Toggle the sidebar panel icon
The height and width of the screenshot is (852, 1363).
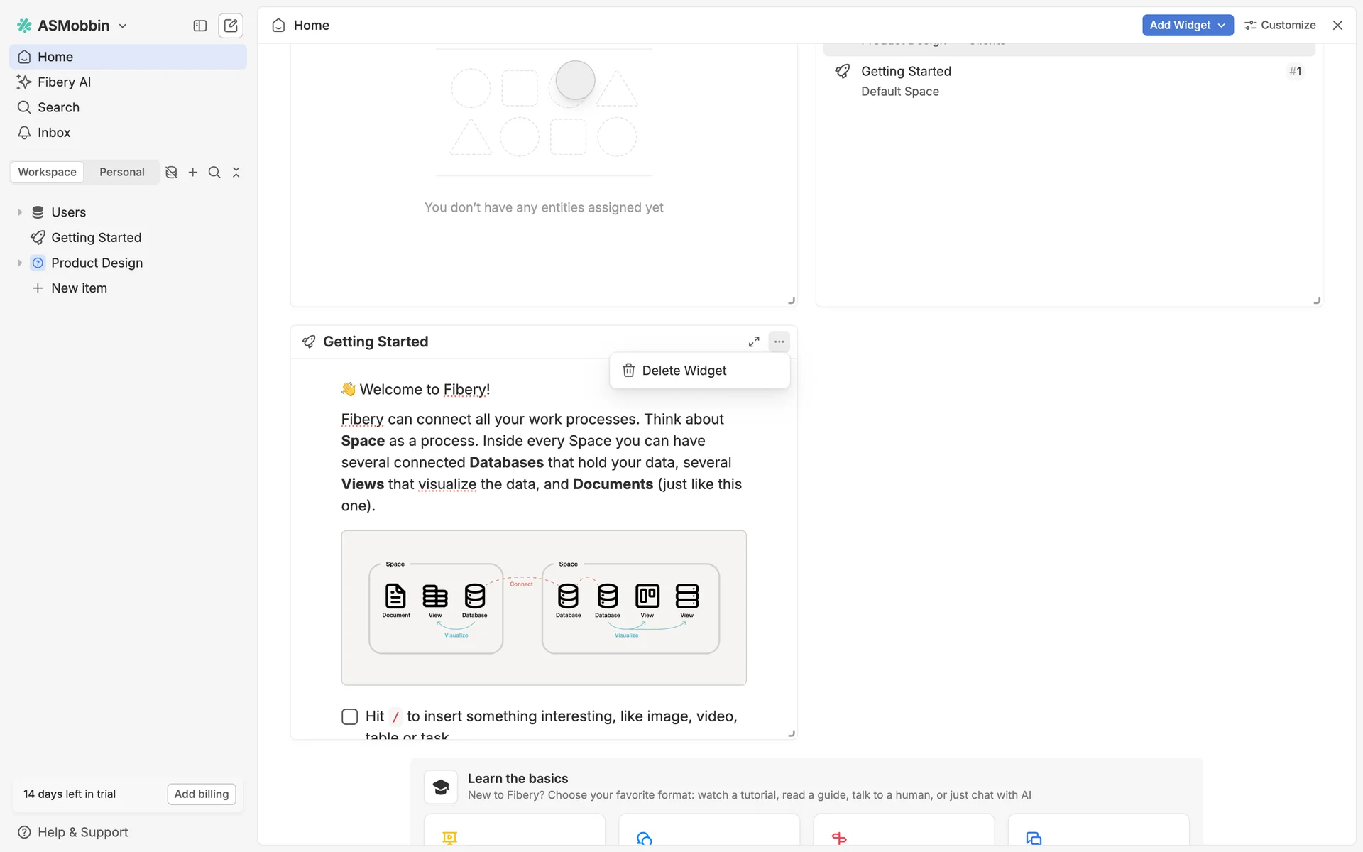200,26
